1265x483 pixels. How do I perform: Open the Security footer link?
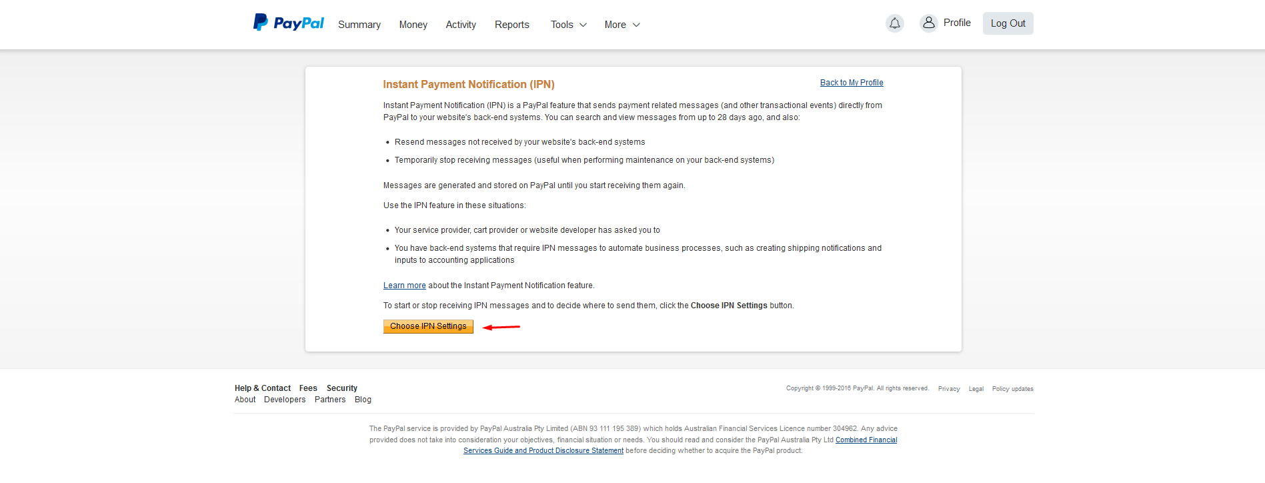pyautogui.click(x=342, y=388)
